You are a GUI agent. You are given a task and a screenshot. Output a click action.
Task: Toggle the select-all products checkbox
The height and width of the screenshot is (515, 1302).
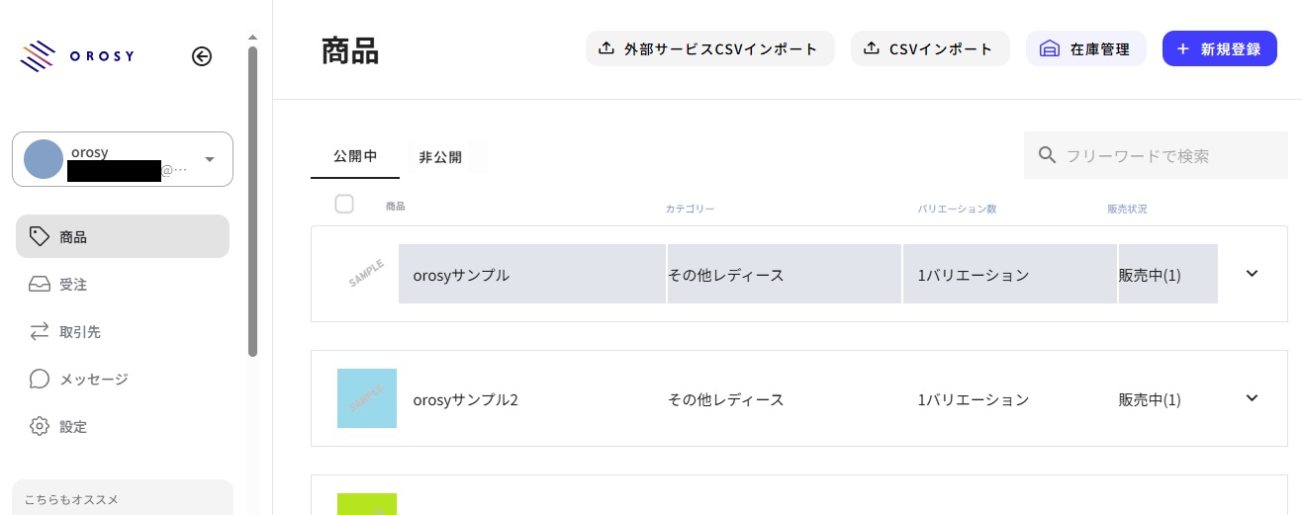[x=344, y=205]
